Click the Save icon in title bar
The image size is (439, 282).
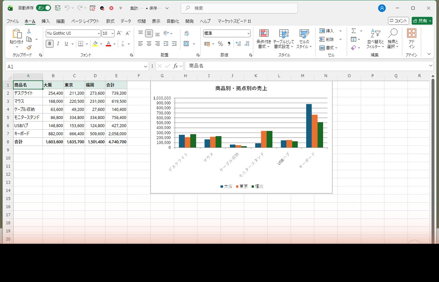point(58,8)
